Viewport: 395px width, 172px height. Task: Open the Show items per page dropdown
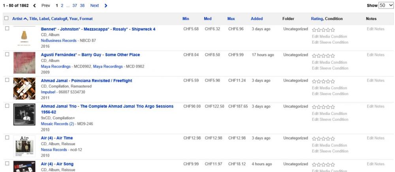click(383, 6)
